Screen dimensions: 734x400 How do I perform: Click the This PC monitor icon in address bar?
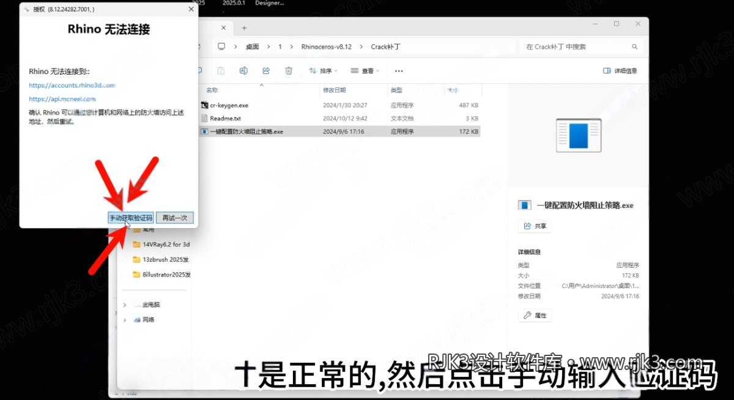(221, 46)
